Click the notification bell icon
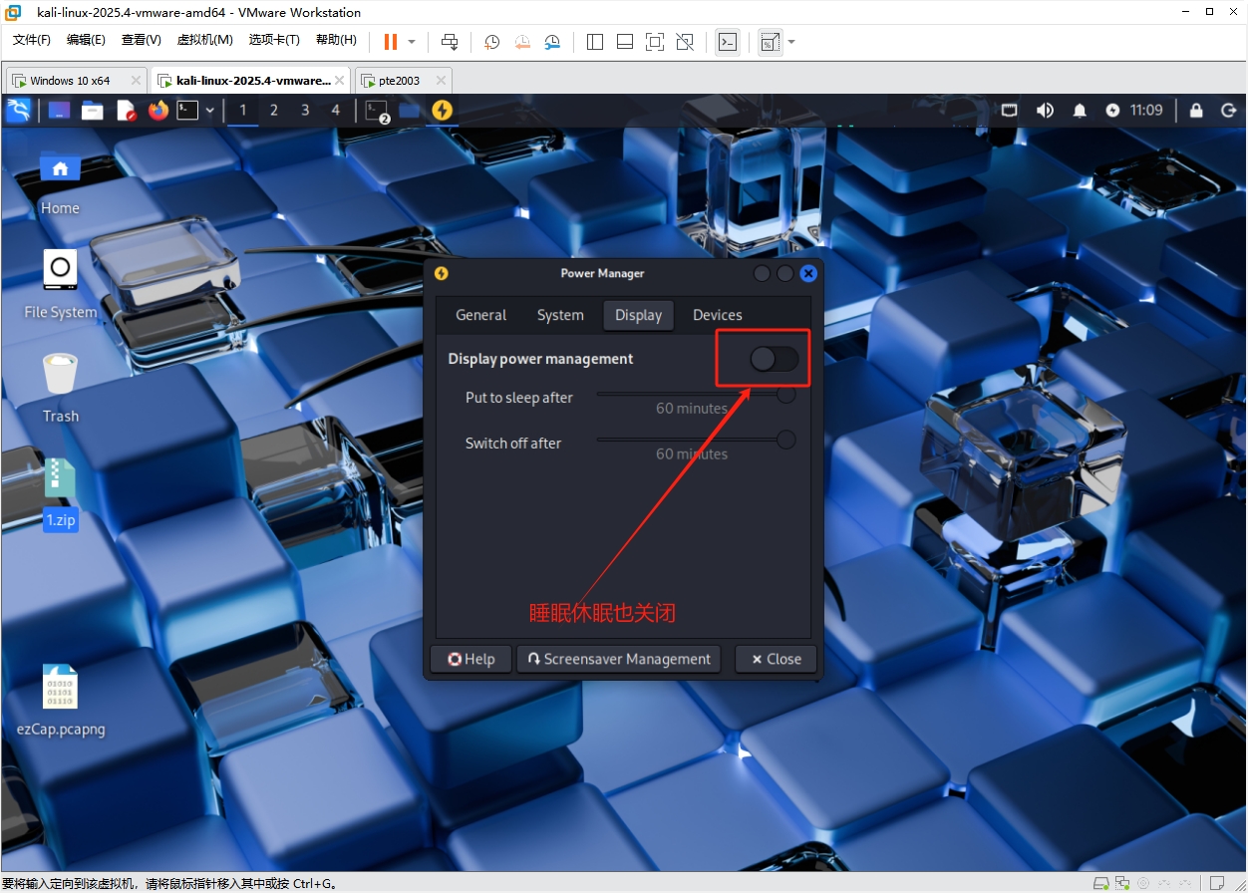 [x=1080, y=111]
